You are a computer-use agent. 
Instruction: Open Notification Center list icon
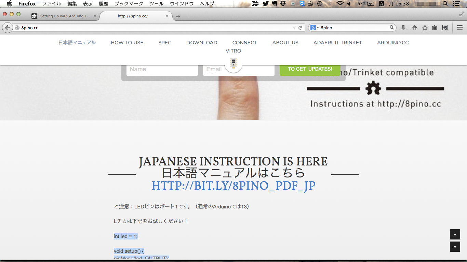click(456, 4)
